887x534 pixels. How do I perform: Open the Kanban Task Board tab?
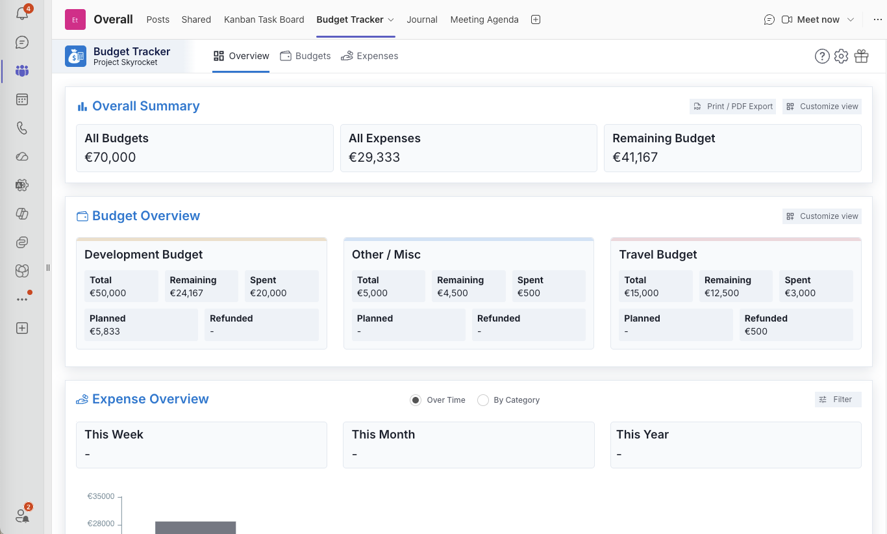pyautogui.click(x=264, y=19)
